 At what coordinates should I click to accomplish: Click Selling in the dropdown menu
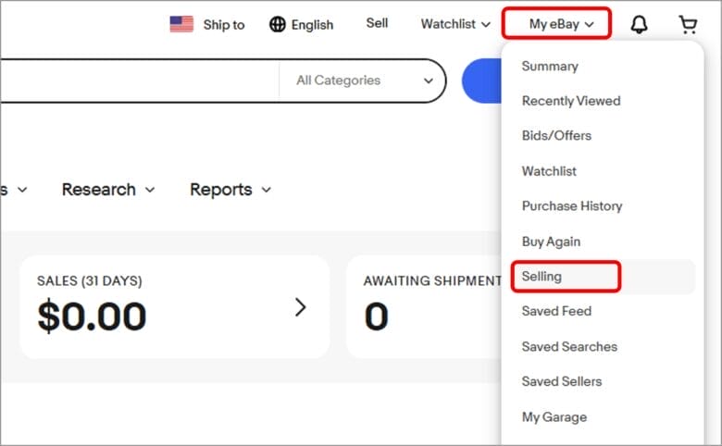pyautogui.click(x=542, y=276)
